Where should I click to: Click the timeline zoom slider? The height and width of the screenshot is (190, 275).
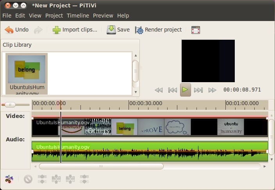click(x=9, y=104)
